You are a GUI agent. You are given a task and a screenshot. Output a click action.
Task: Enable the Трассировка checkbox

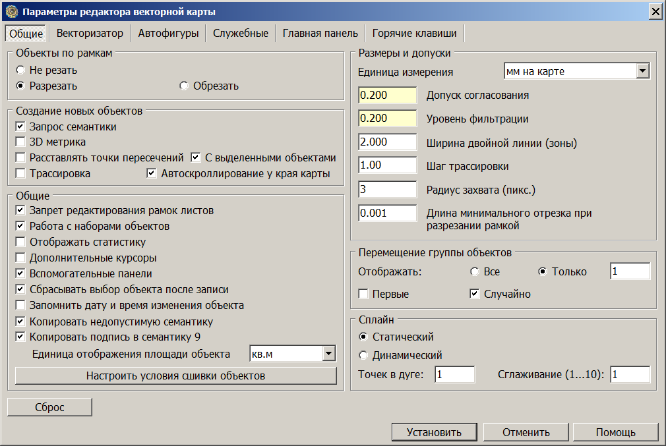20,174
